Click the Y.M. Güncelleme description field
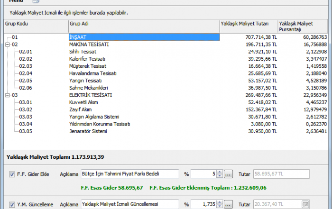 point(130,204)
